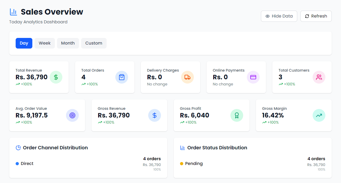Click the Order Channel Distribution pie icon

[18, 148]
